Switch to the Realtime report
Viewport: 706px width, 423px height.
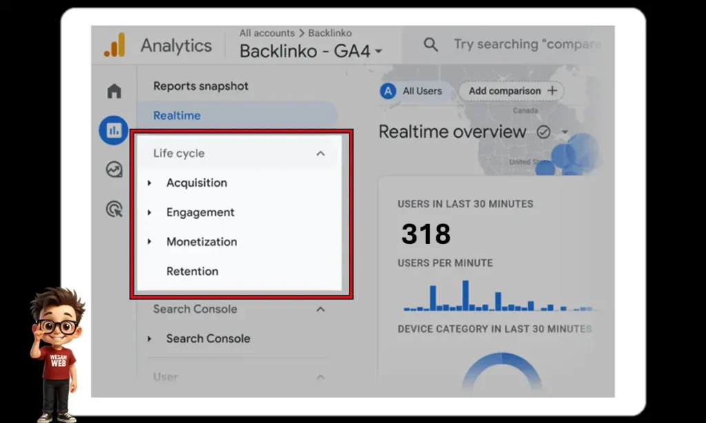[176, 115]
